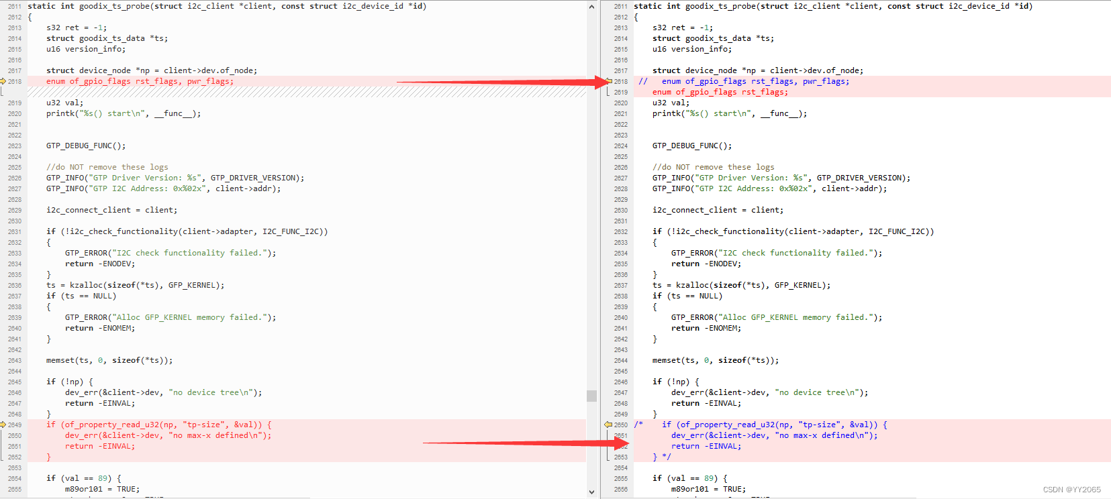Screen dimensions: 1111x499
Task: Click 'enum of_gpio_flags rst_flags;' line 2619 right
Action: click(x=720, y=92)
